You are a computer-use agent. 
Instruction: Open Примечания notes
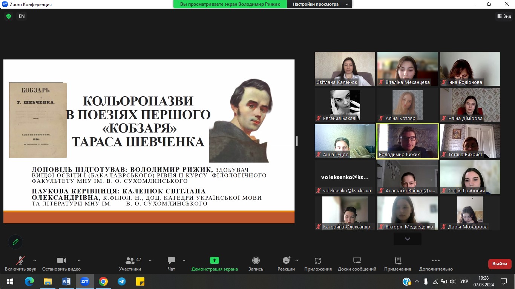pyautogui.click(x=397, y=263)
